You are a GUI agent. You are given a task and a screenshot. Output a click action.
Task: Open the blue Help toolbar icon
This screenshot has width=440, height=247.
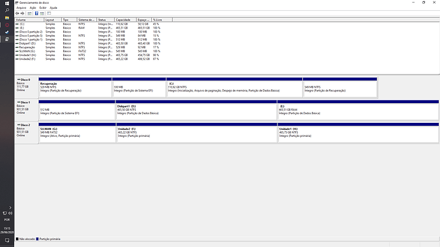click(36, 13)
